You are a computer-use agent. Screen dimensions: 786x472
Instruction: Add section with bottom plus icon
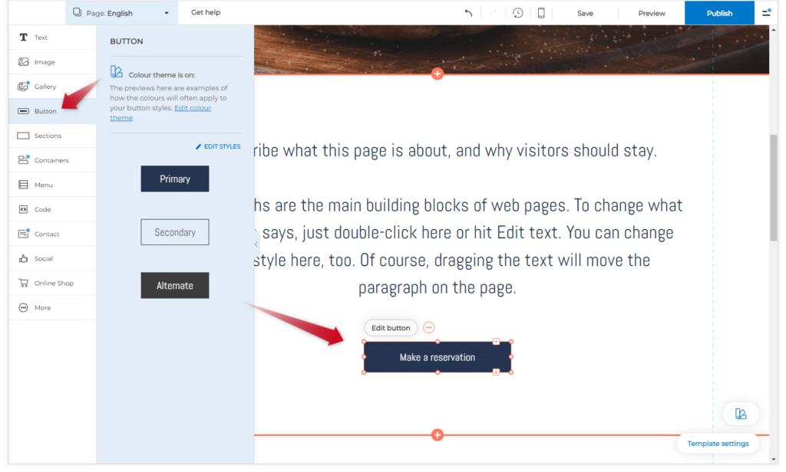click(438, 435)
